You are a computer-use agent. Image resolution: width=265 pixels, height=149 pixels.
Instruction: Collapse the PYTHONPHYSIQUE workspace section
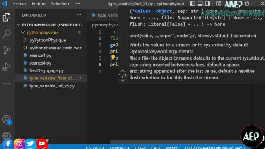tap(18, 25)
